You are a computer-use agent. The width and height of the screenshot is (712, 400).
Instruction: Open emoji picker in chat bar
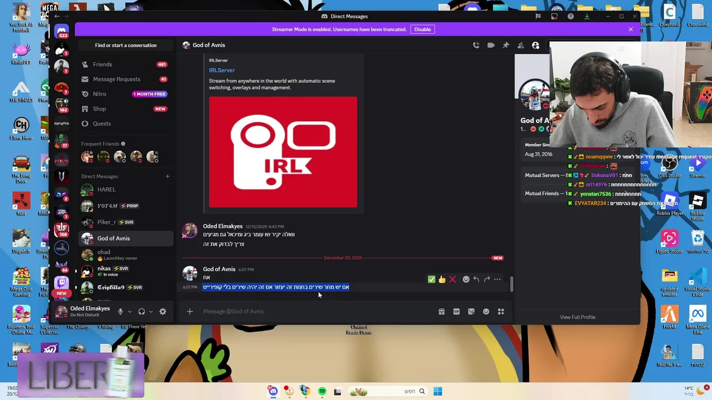tap(486, 312)
